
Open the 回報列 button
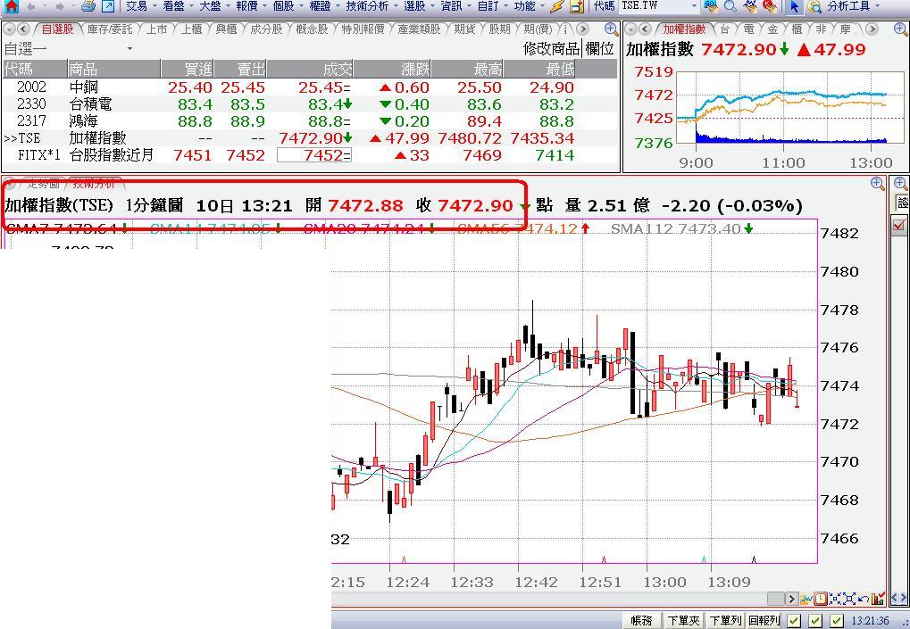point(764,621)
